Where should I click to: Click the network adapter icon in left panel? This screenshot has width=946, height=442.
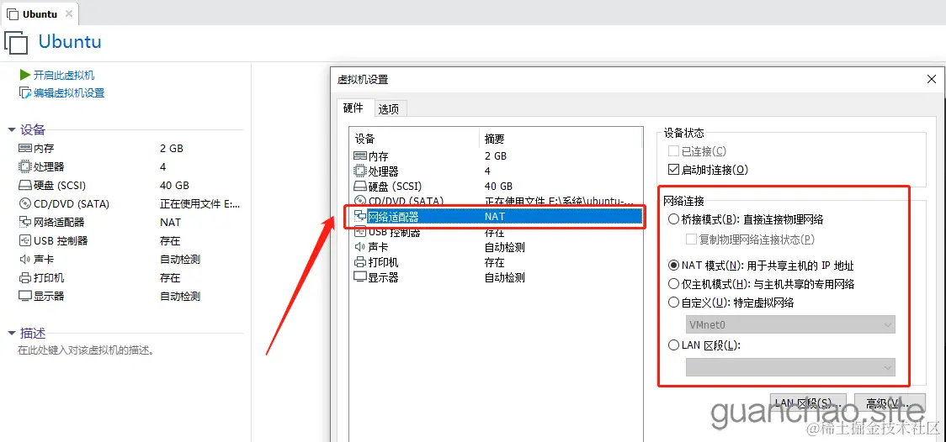point(24,222)
